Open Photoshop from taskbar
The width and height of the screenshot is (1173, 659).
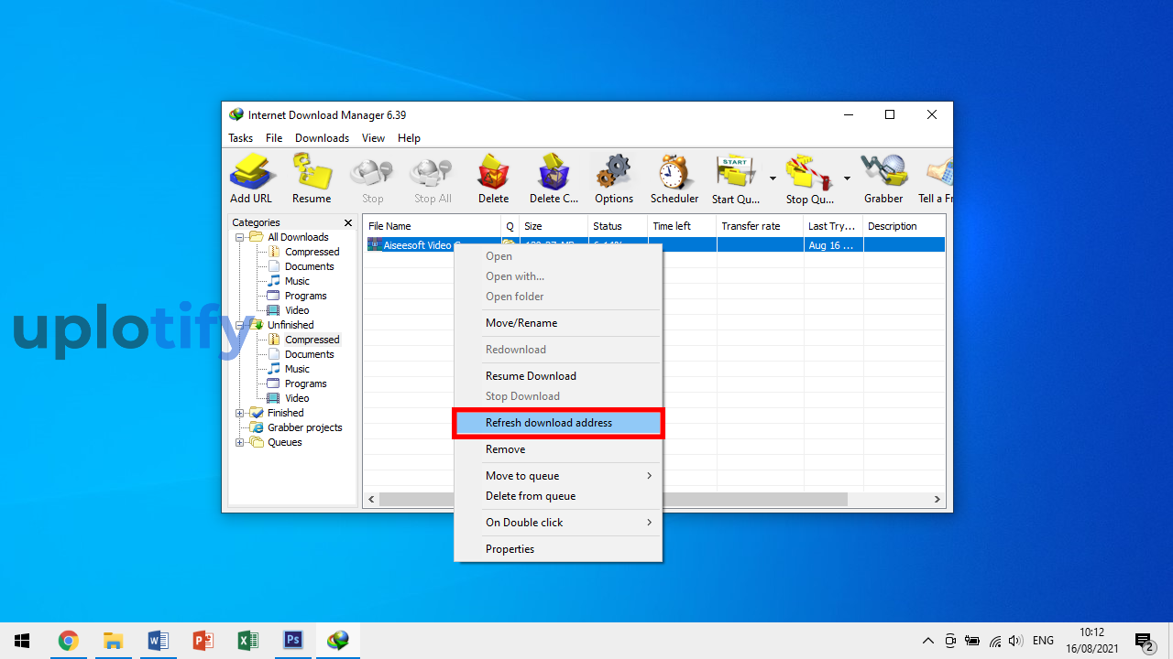[293, 641]
